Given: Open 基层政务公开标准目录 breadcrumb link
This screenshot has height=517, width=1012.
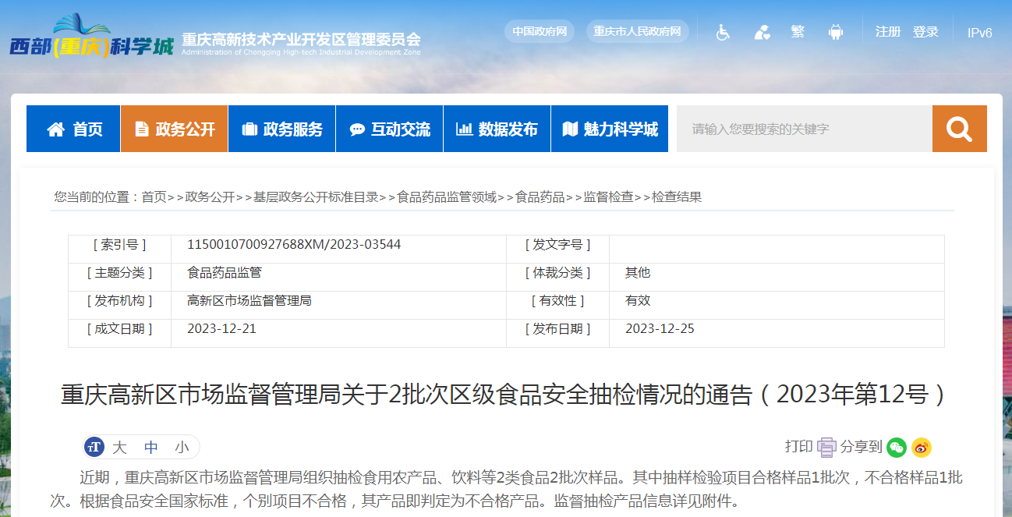Looking at the screenshot, I should point(316,197).
